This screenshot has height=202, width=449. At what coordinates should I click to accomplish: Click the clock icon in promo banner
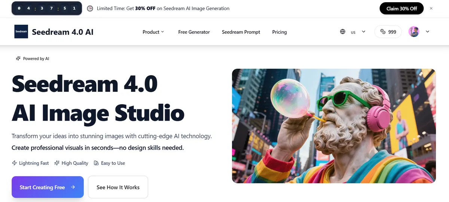[90, 8]
